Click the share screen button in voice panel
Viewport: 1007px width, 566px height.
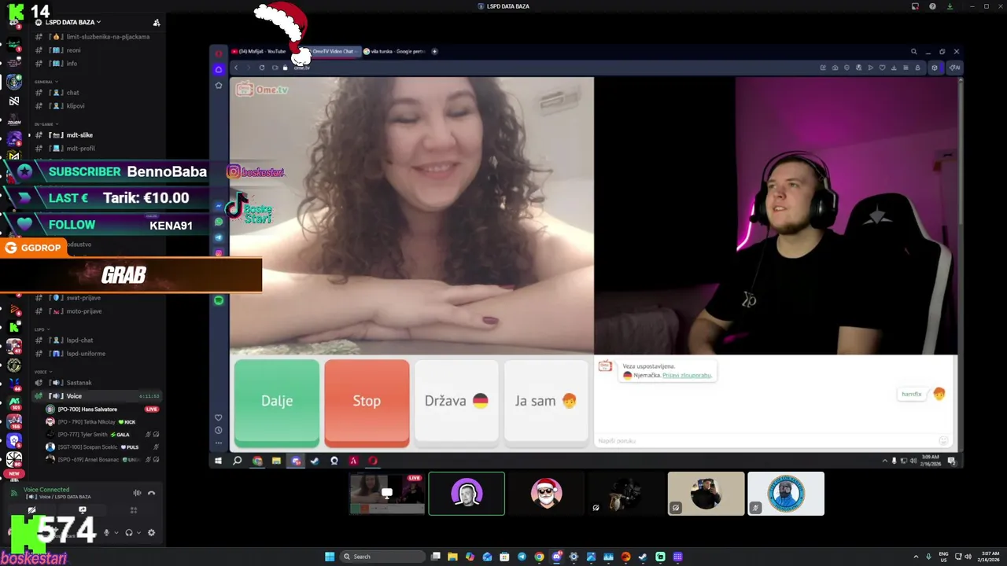82,510
